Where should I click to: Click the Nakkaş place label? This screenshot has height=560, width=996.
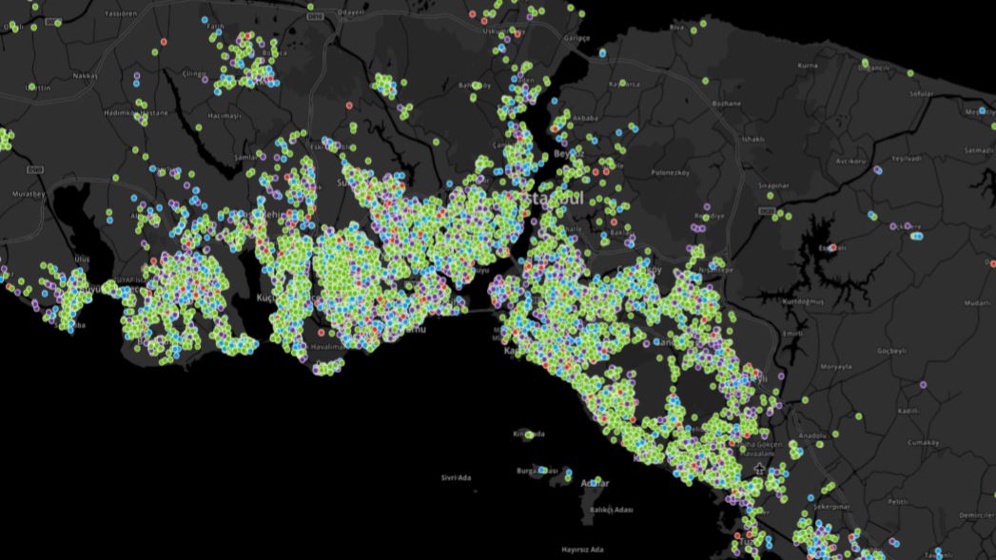click(84, 75)
